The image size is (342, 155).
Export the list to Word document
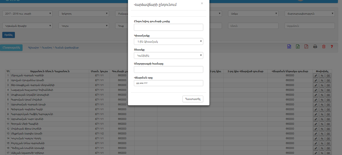tap(289, 47)
